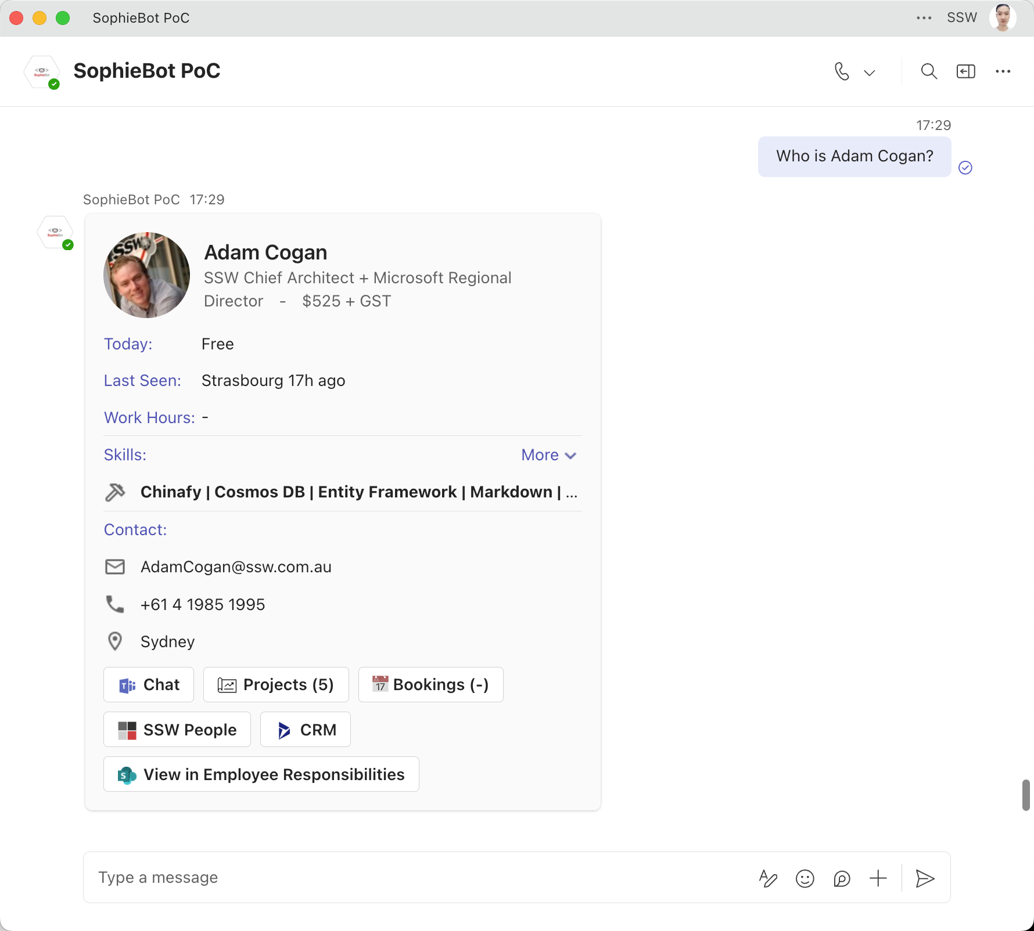Click the location pin icon
The height and width of the screenshot is (931, 1034).
tap(115, 641)
